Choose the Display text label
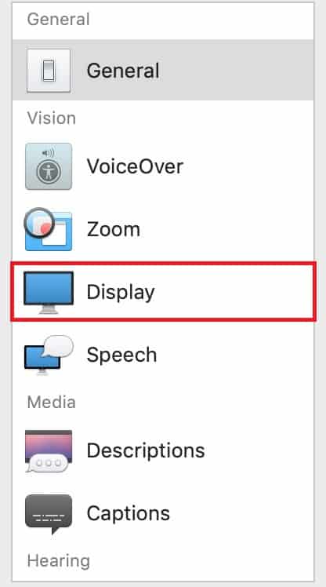This screenshot has height=587, width=326. 121,293
